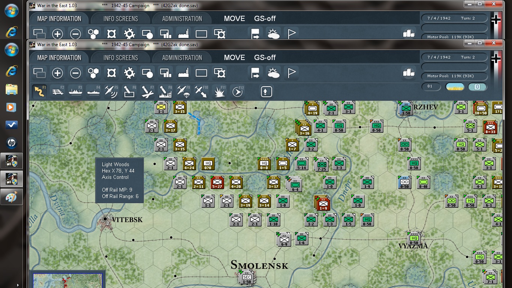Click front window pennant flag icon
The width and height of the screenshot is (512, 288).
[x=291, y=73]
